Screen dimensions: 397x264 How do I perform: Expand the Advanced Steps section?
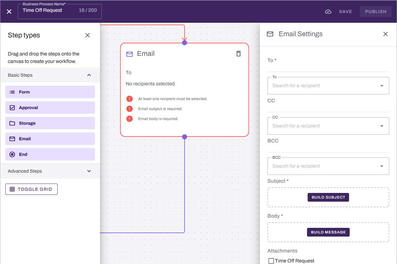pyautogui.click(x=89, y=171)
